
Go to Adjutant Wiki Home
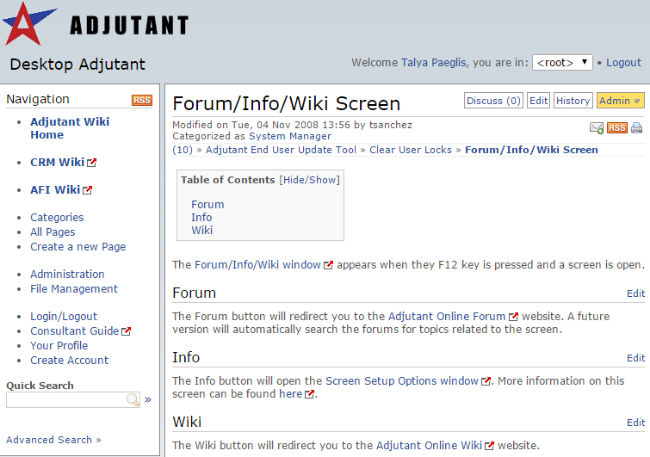click(x=70, y=128)
